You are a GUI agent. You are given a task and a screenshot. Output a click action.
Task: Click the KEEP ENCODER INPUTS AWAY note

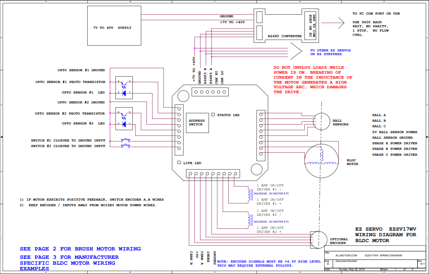pos(88,205)
